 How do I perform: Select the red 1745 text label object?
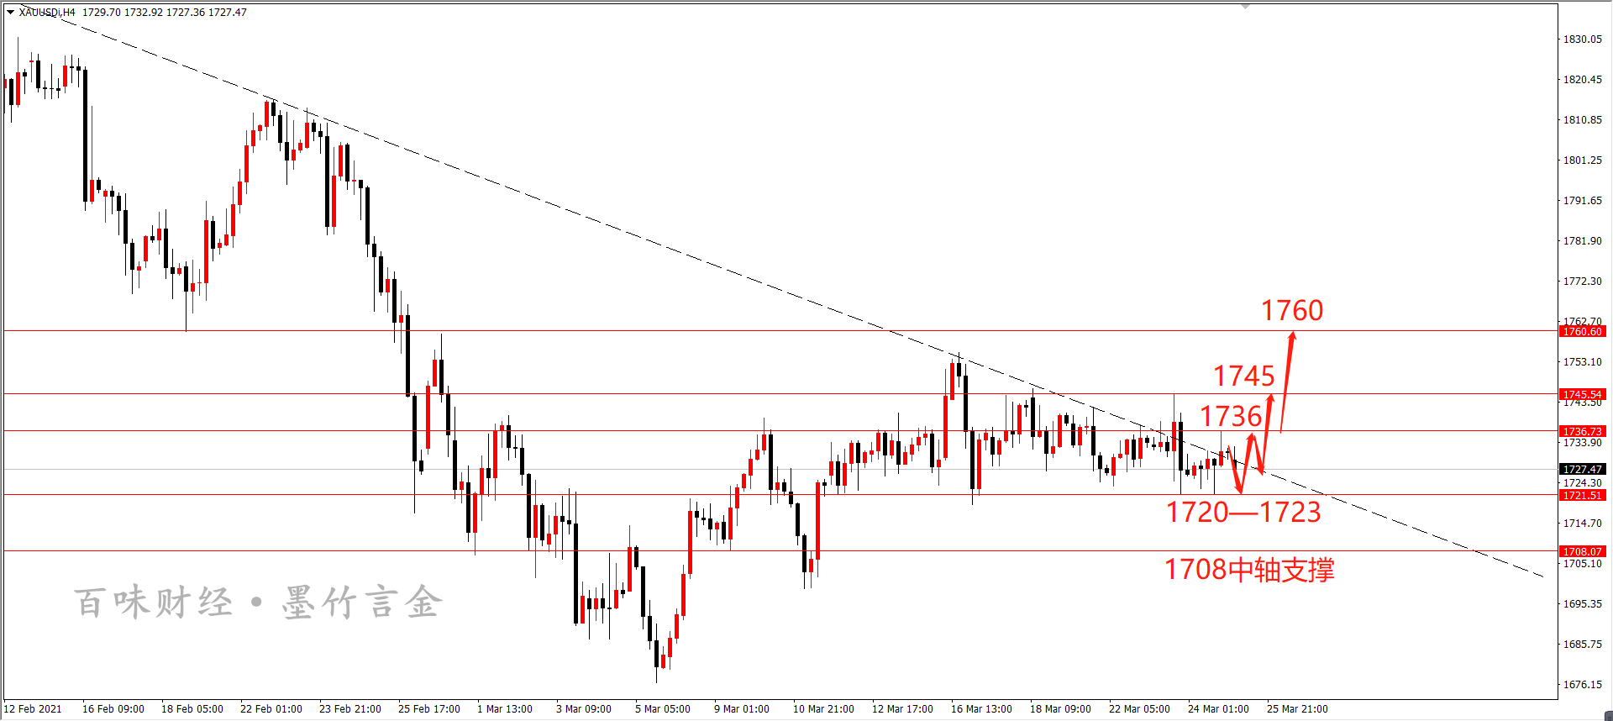tap(1244, 376)
